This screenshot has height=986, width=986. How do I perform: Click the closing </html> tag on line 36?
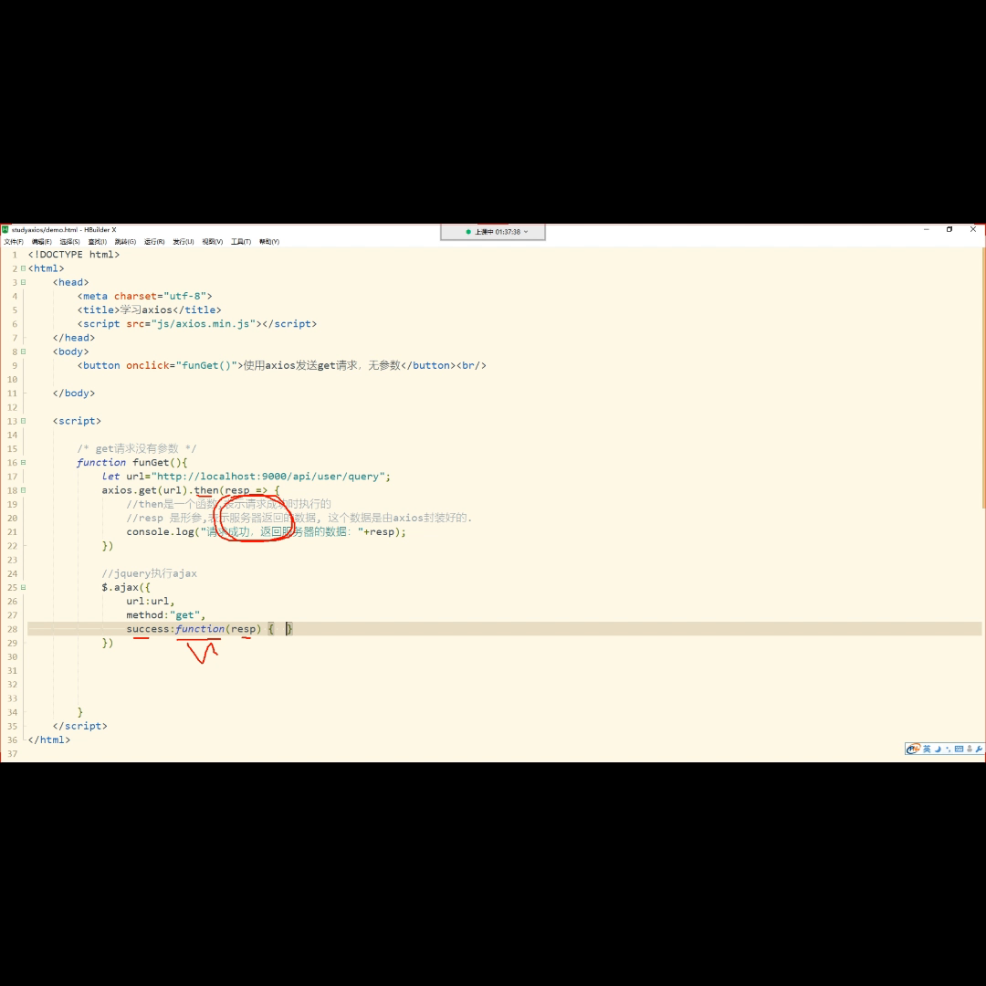49,740
